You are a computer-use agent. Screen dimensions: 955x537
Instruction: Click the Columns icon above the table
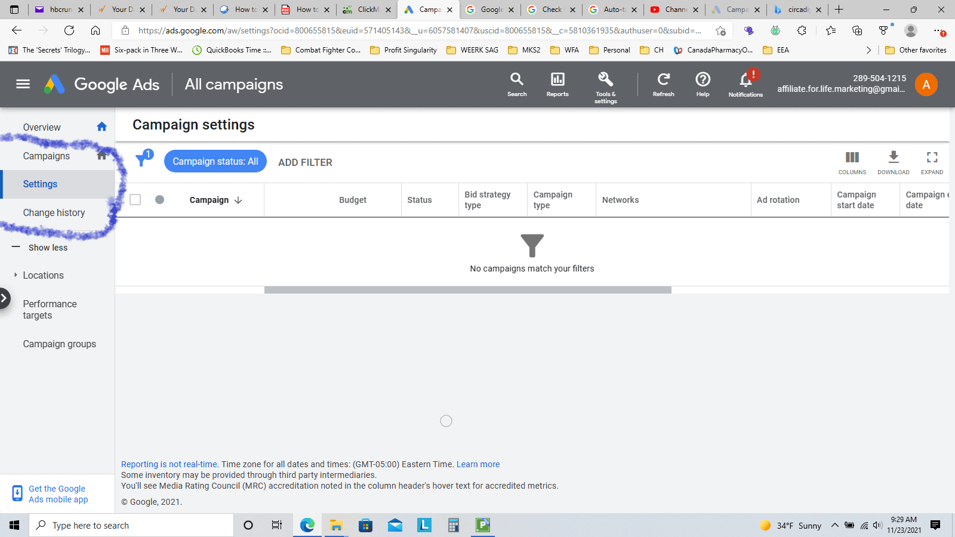click(x=852, y=158)
